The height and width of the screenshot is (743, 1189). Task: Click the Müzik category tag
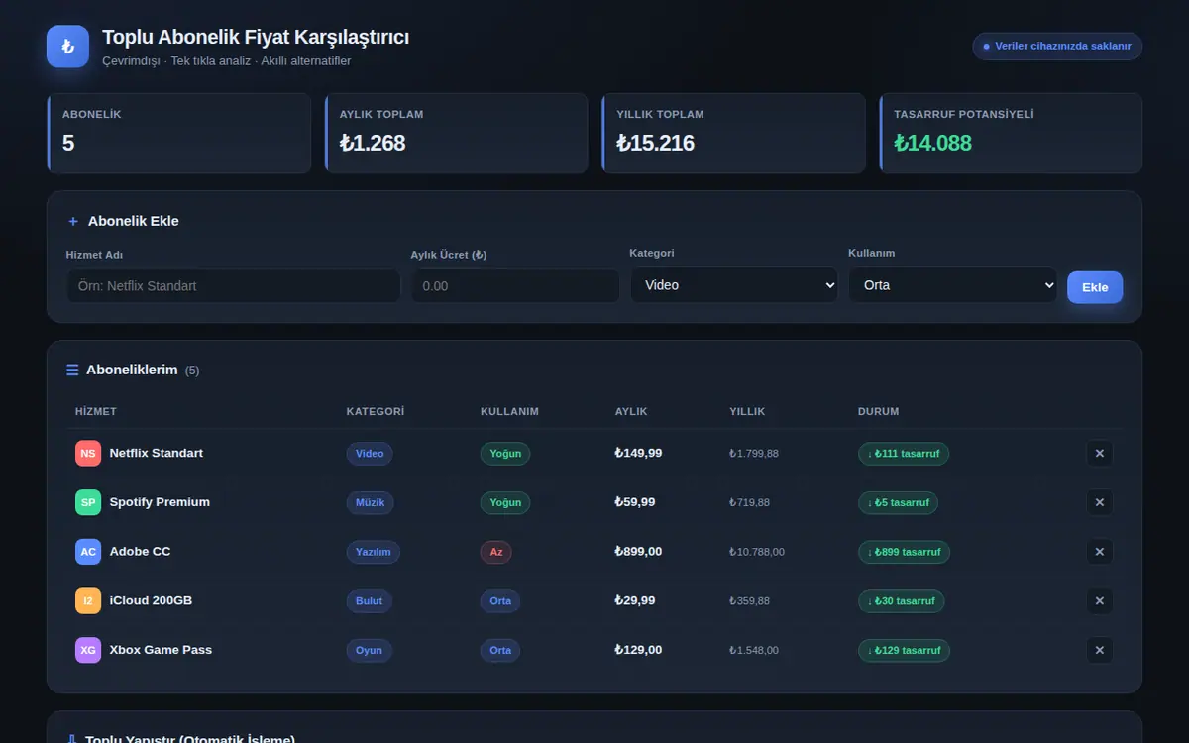(x=371, y=502)
